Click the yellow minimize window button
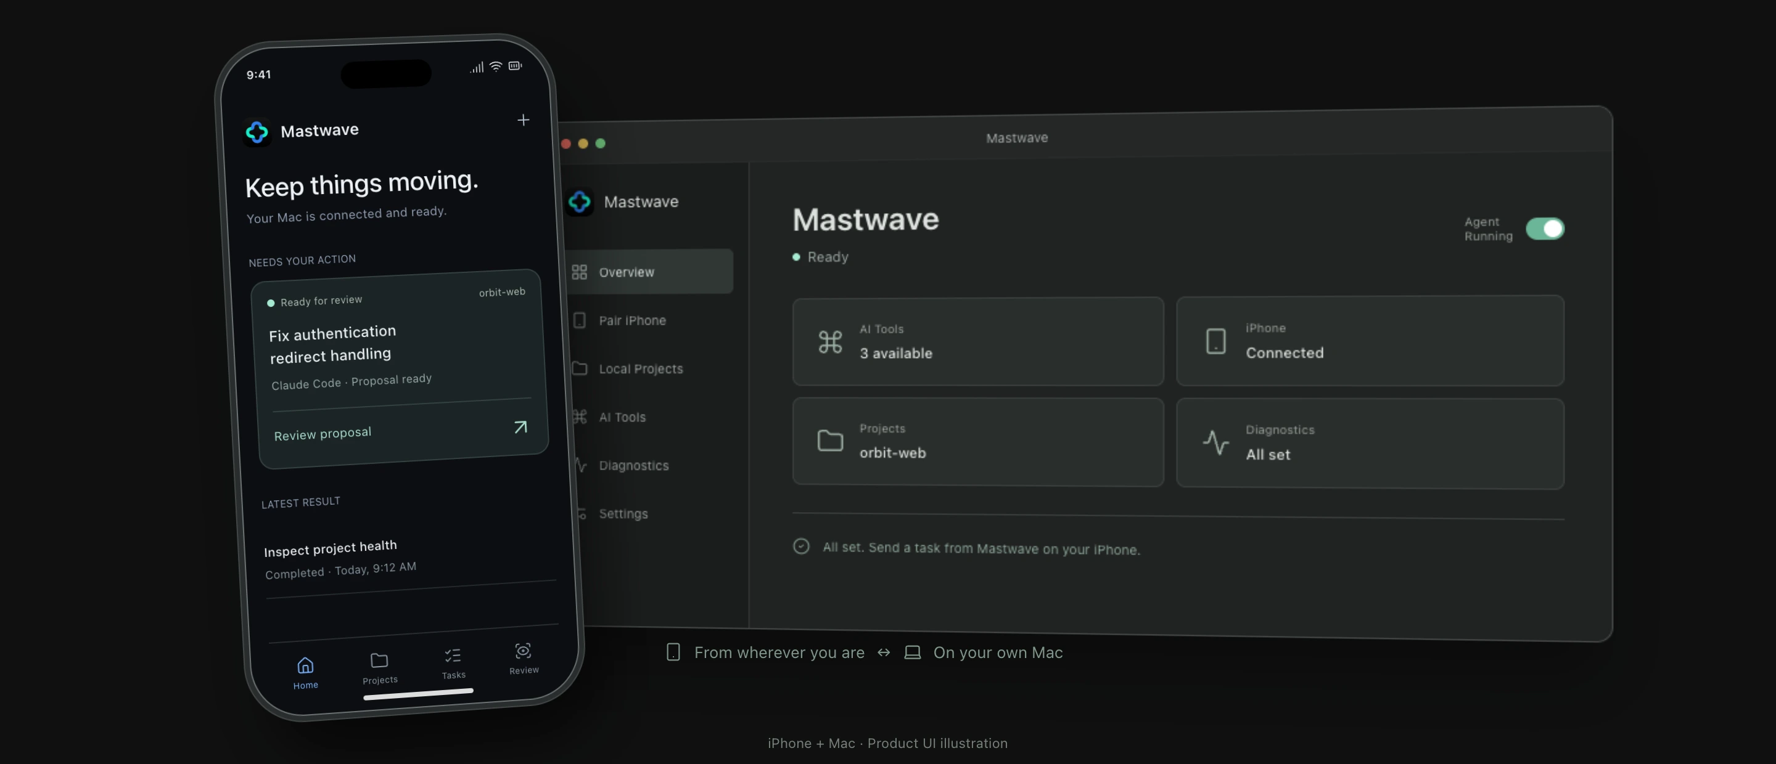 click(x=583, y=144)
